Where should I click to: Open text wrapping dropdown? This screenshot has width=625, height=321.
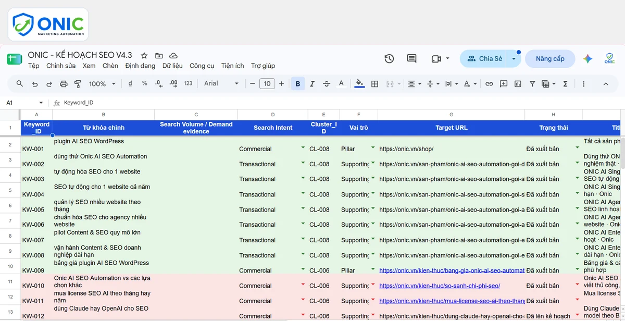pyautogui.click(x=452, y=83)
